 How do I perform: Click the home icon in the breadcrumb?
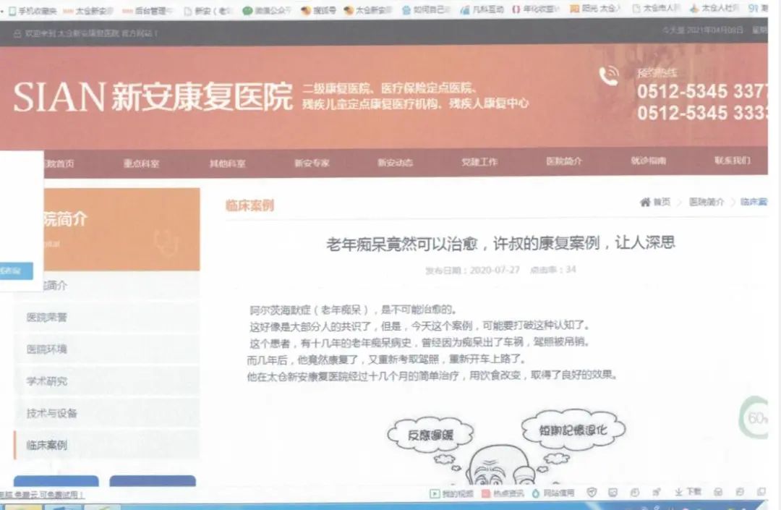pos(644,203)
